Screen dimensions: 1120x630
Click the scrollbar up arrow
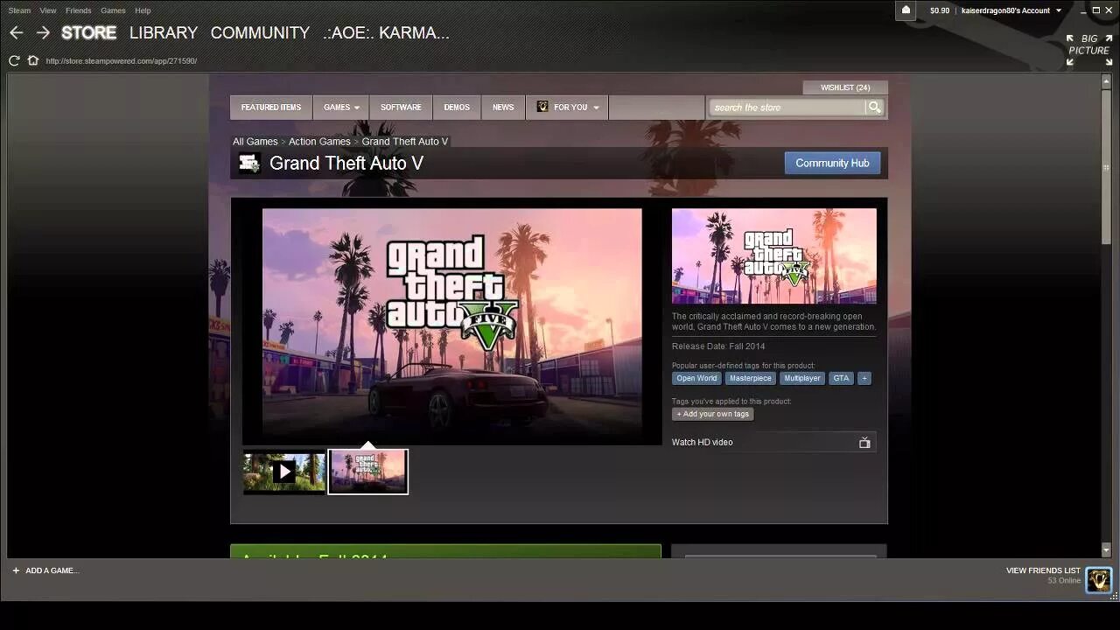coord(1106,80)
